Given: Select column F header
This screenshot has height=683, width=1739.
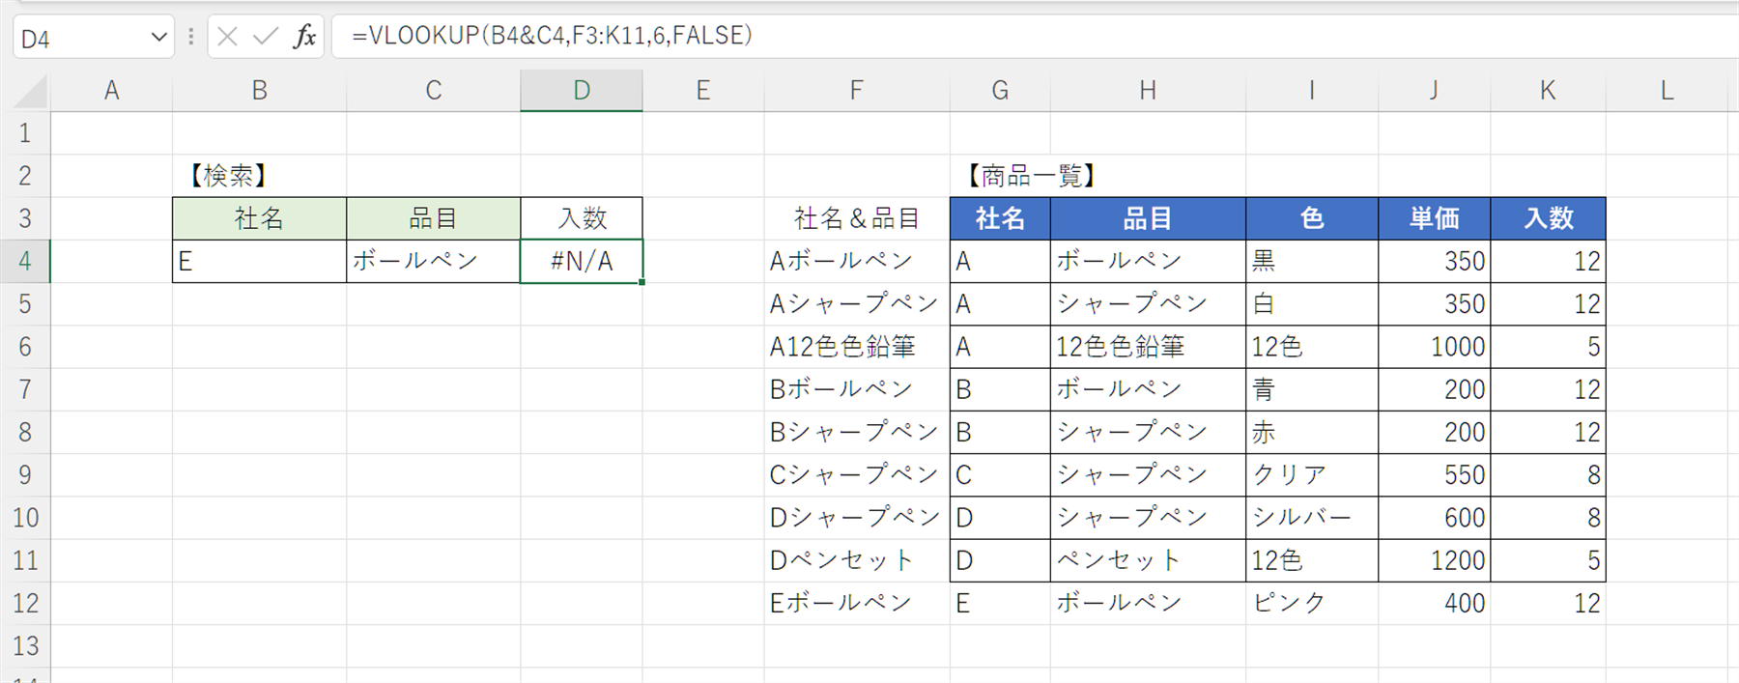Looking at the screenshot, I should coord(857,91).
